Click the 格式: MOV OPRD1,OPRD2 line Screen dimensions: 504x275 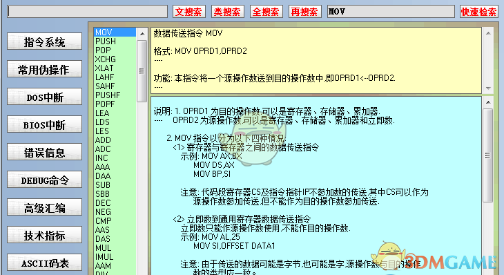[200, 51]
